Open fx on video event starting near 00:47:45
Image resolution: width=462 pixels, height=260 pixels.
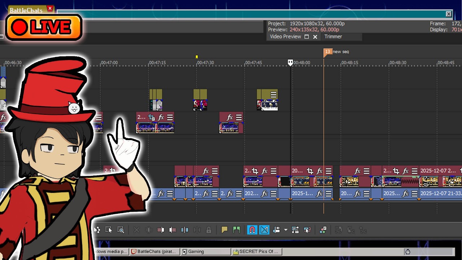265,171
